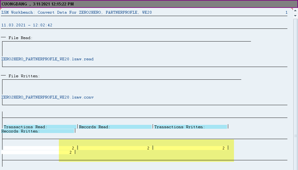This screenshot has width=298, height=170.
Task: Click the Transactions Read value 2
Action: point(73,148)
